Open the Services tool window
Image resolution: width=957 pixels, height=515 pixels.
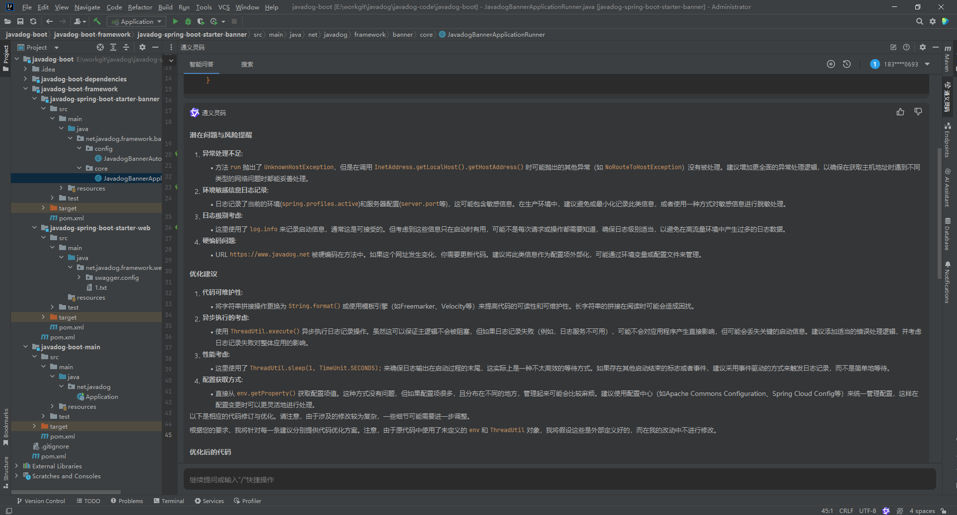click(209, 501)
